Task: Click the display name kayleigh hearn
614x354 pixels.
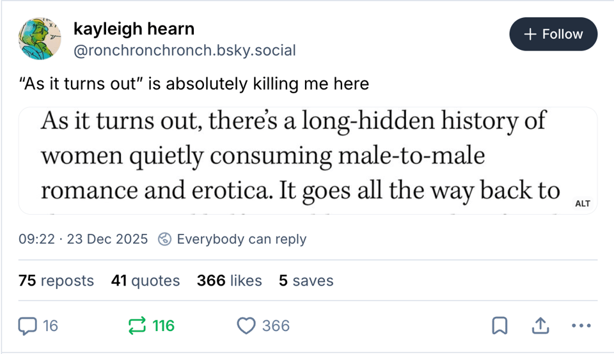Action: (134, 29)
